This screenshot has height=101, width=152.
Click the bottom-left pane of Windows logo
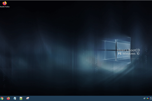click(110, 55)
